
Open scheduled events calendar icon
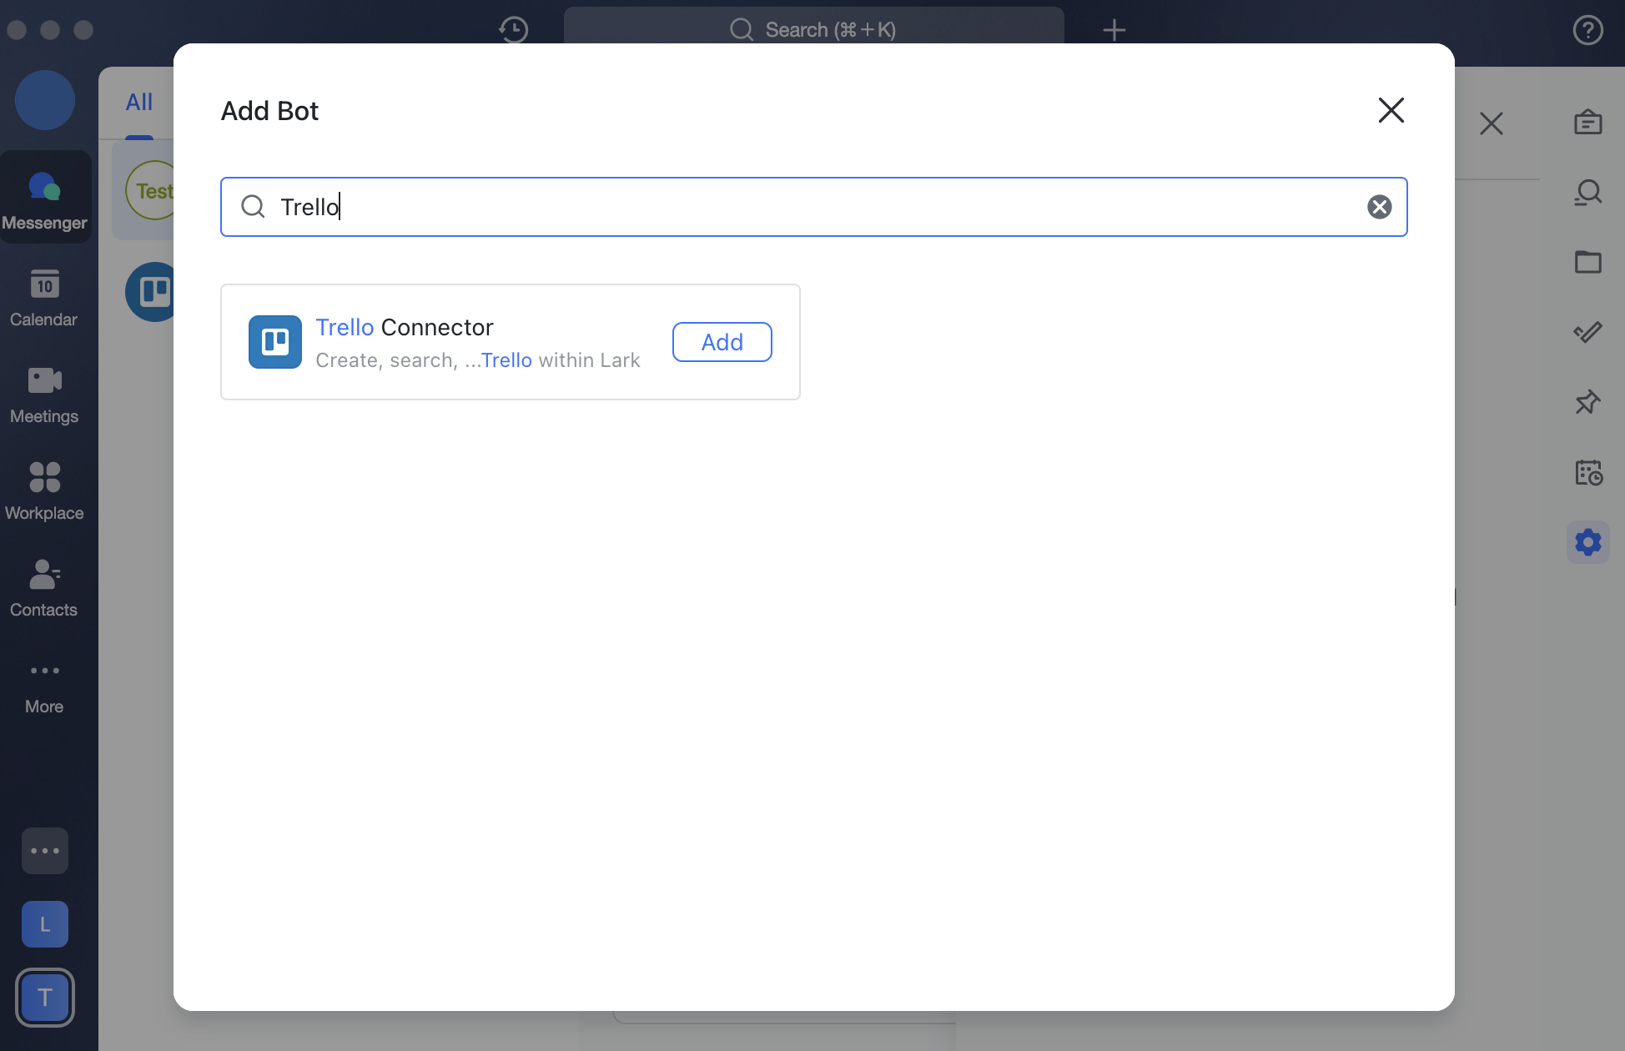(1588, 472)
